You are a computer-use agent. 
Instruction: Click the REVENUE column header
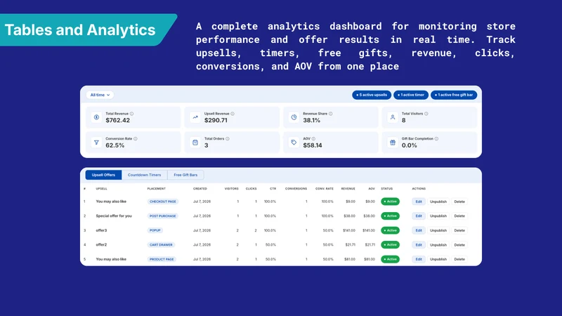click(x=348, y=188)
